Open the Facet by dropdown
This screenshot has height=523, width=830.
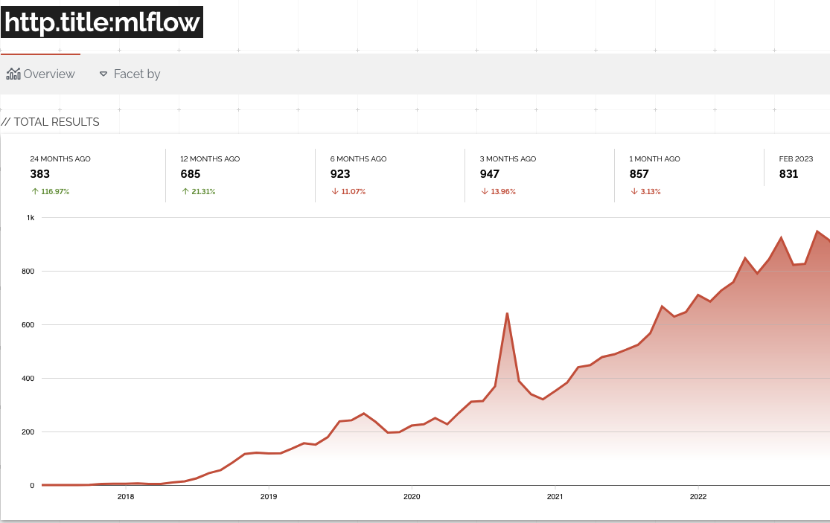[x=130, y=74]
